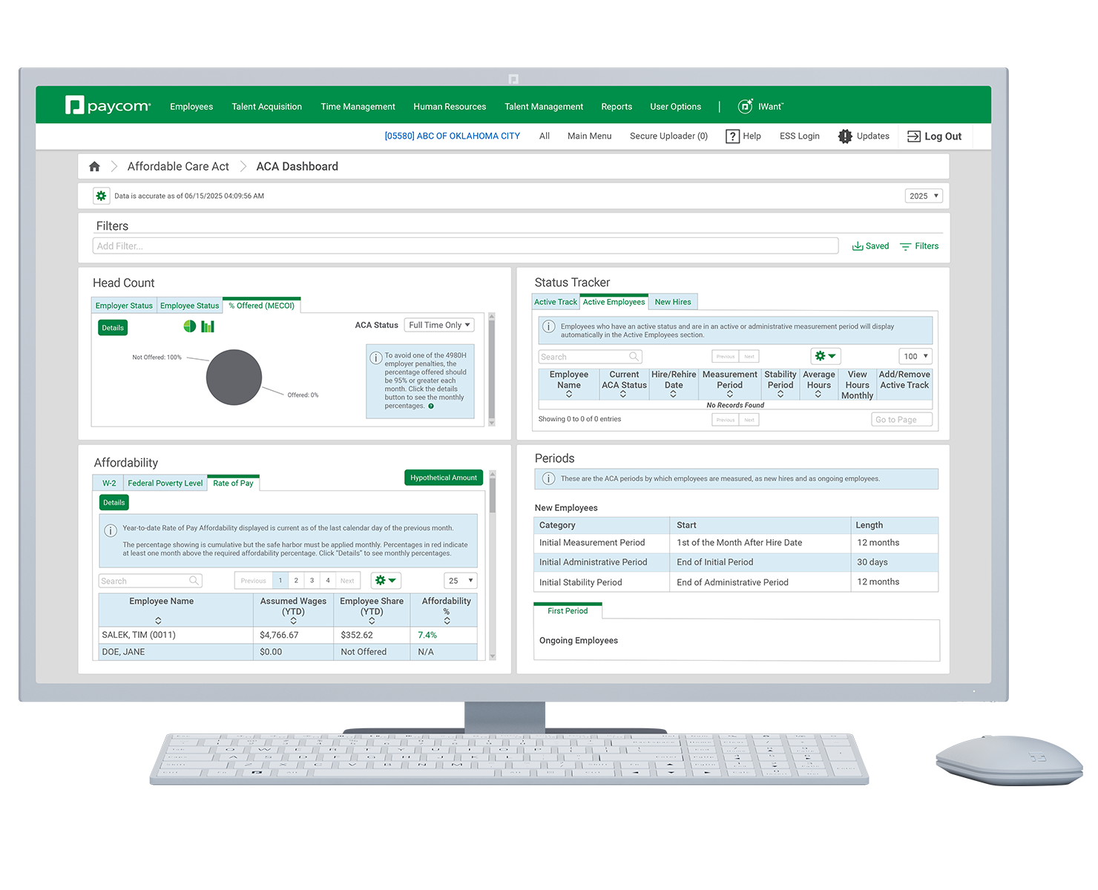The height and width of the screenshot is (890, 1098).
Task: Open Secure Uploader (0)
Action: [x=668, y=136]
